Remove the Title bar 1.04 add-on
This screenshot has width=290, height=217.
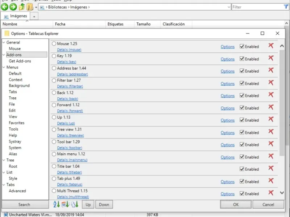point(271,168)
